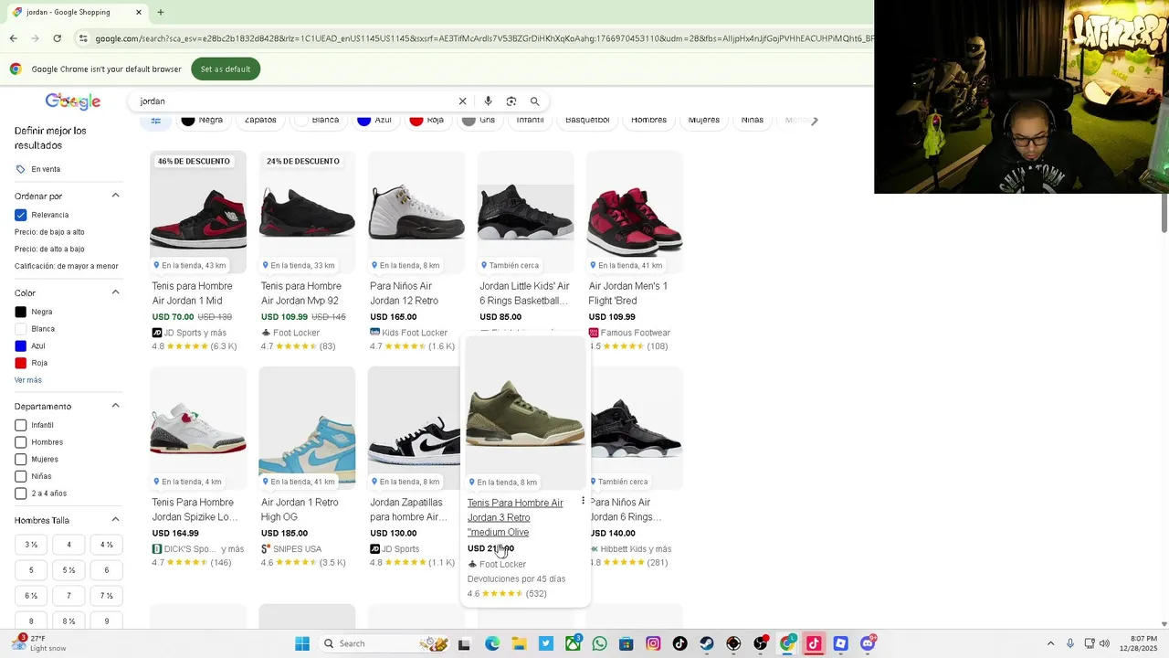Filter by Negra color swatch in sidebar
The width and height of the screenshot is (1169, 658).
point(21,312)
